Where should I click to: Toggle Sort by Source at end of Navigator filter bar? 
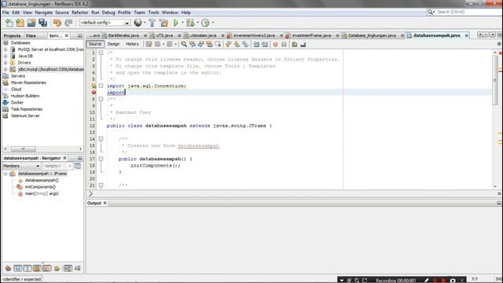tap(78, 268)
